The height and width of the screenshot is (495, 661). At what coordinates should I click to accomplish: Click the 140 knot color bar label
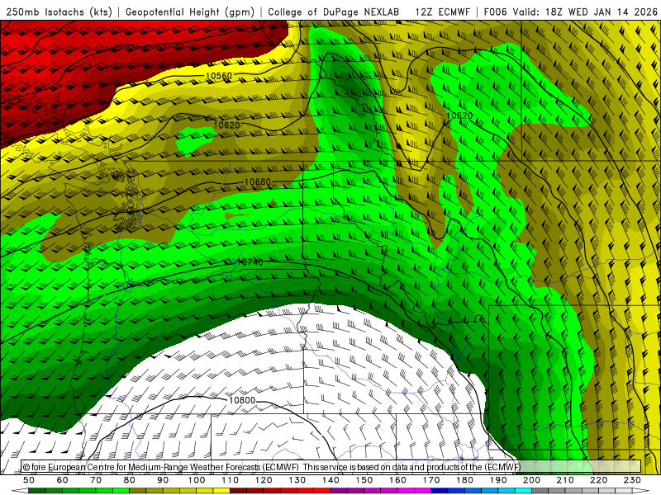330,480
